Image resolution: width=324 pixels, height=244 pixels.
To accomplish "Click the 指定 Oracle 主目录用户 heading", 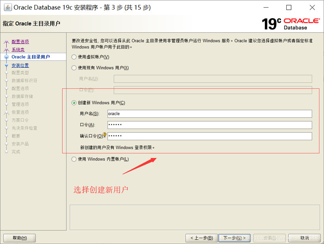I will pyautogui.click(x=32, y=23).
